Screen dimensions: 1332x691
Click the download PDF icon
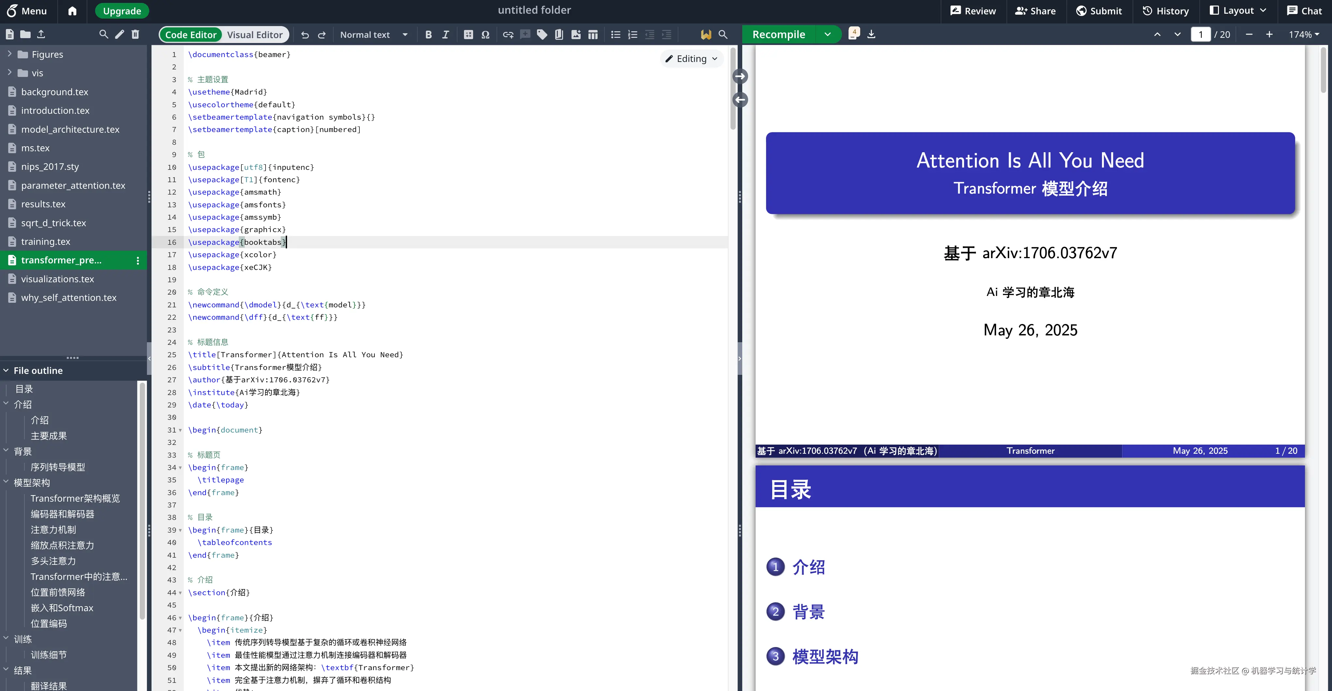pyautogui.click(x=871, y=34)
